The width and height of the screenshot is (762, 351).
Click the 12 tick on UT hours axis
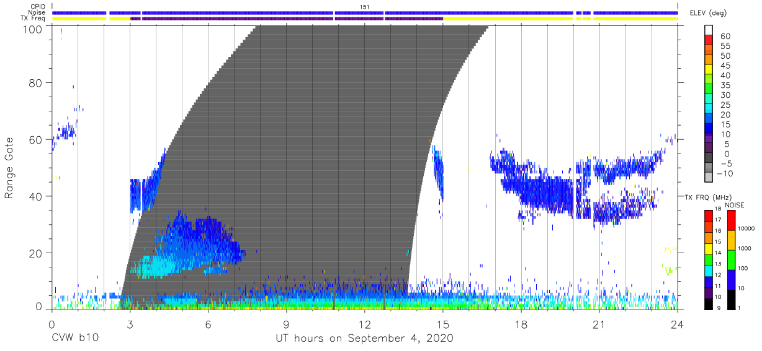(364, 323)
